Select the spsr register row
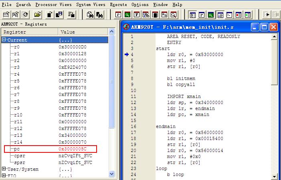The height and width of the screenshot is (180, 281). pos(55,162)
